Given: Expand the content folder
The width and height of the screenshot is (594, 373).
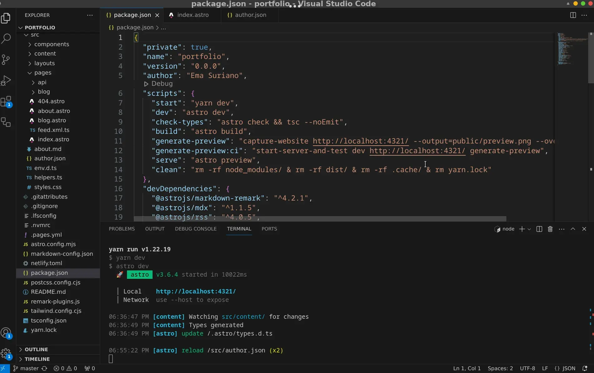Looking at the screenshot, I should pyautogui.click(x=45, y=54).
